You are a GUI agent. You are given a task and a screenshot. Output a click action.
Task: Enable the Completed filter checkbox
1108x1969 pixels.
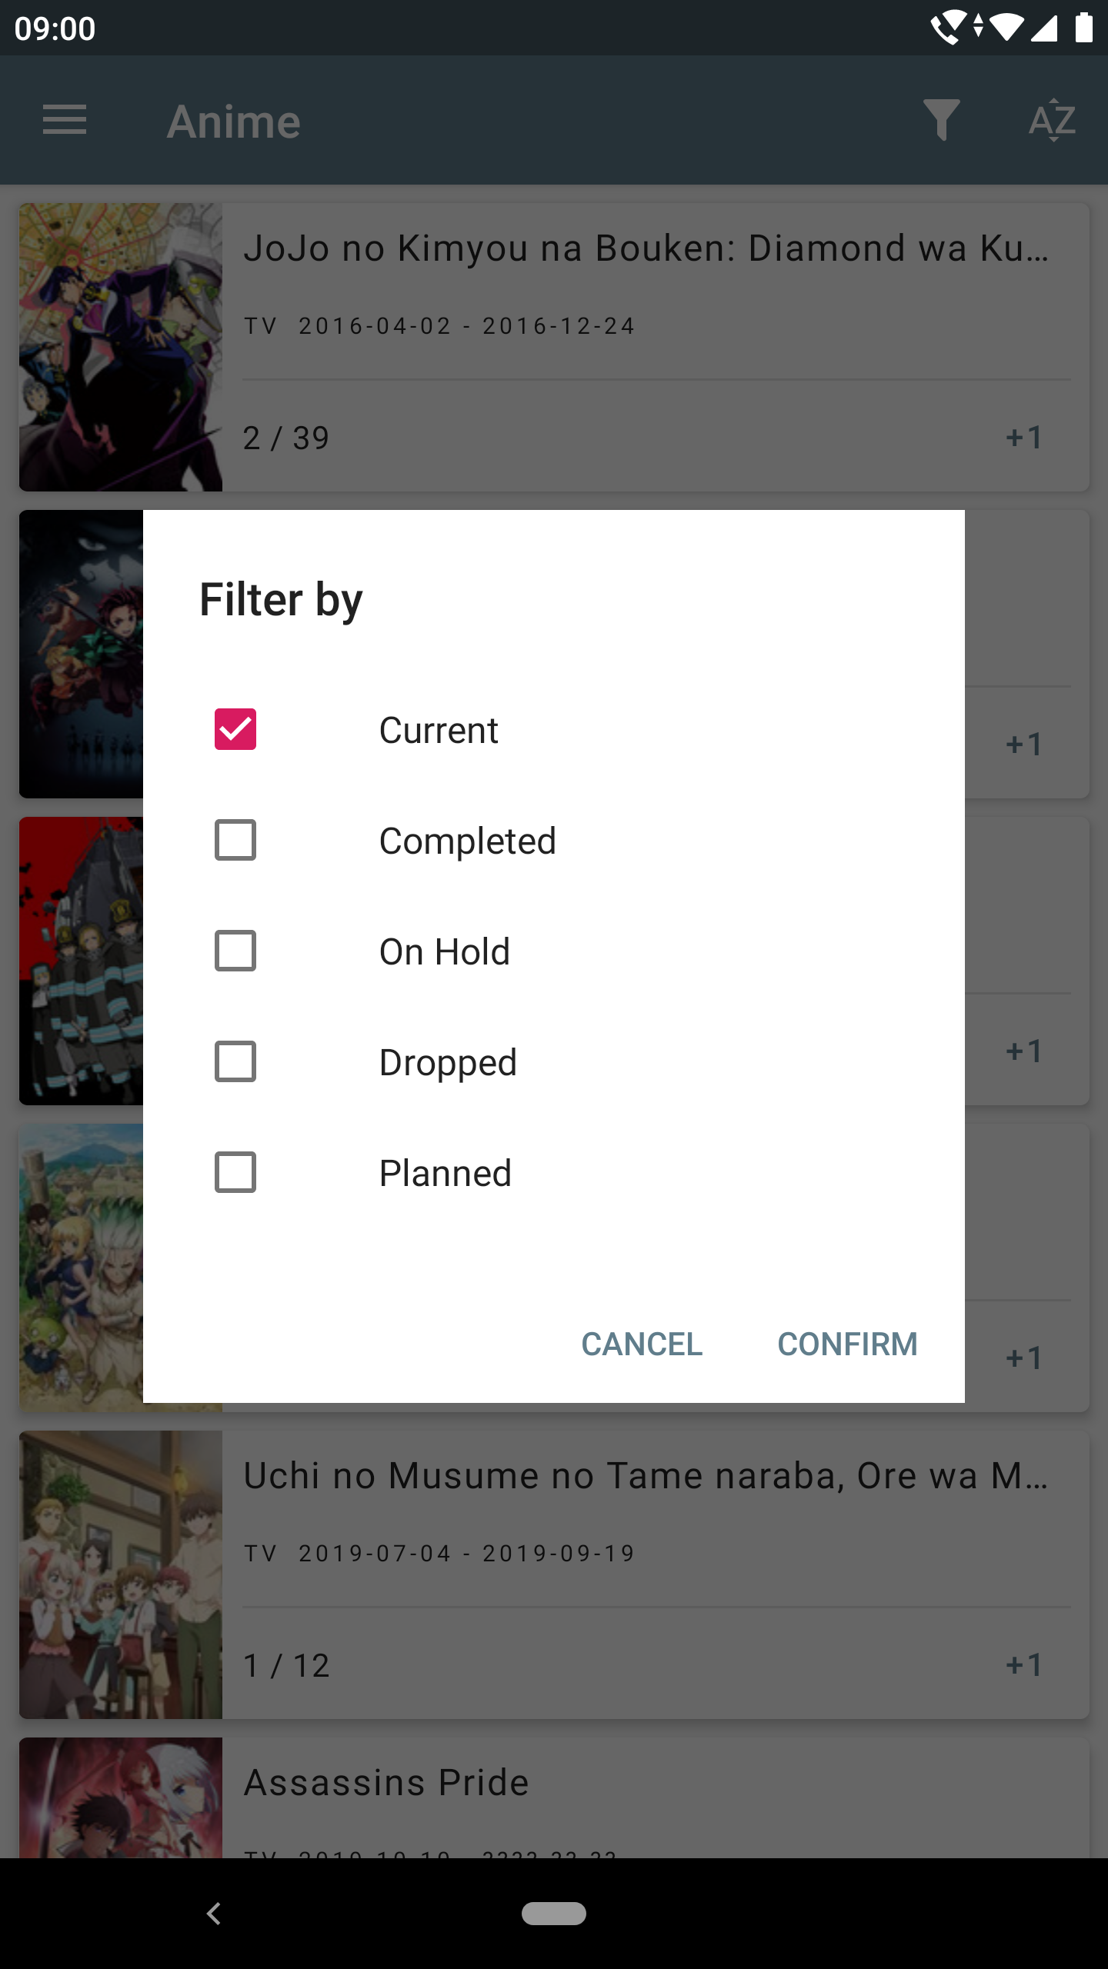(235, 840)
